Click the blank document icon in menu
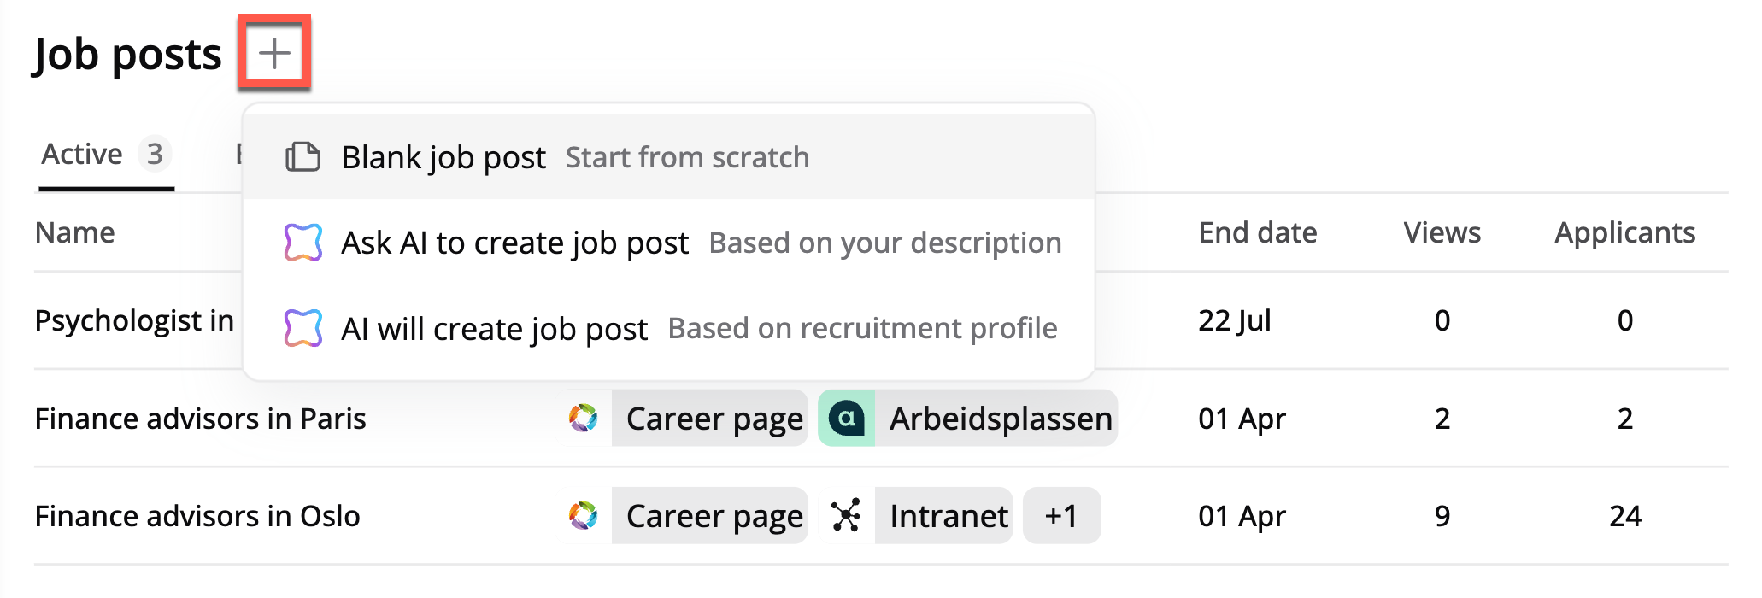This screenshot has width=1762, height=598. point(302,157)
